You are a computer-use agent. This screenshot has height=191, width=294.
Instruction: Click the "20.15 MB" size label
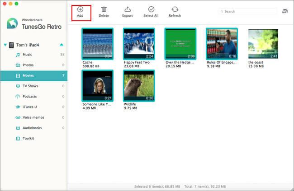[x=173, y=66]
